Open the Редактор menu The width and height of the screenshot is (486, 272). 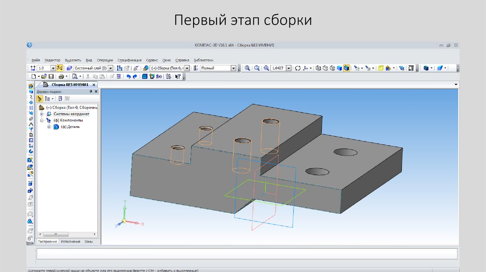[52, 60]
